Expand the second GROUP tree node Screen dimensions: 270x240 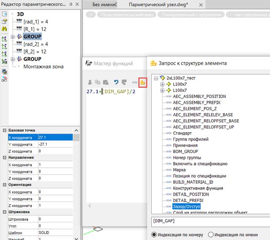pos(13,59)
